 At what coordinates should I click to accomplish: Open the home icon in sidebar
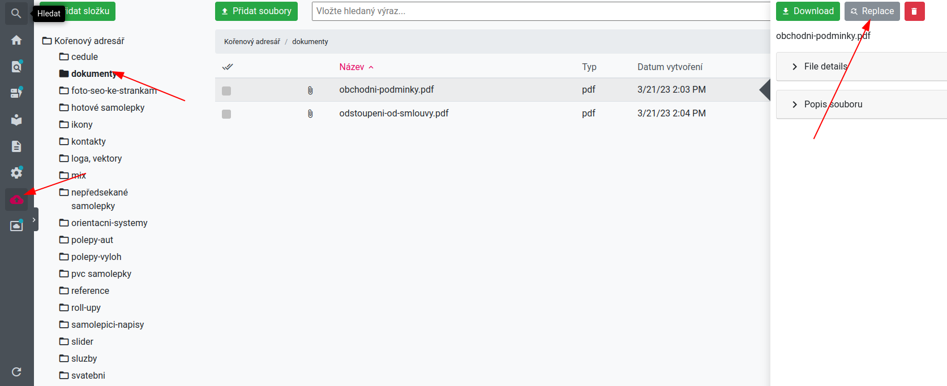(x=16, y=40)
